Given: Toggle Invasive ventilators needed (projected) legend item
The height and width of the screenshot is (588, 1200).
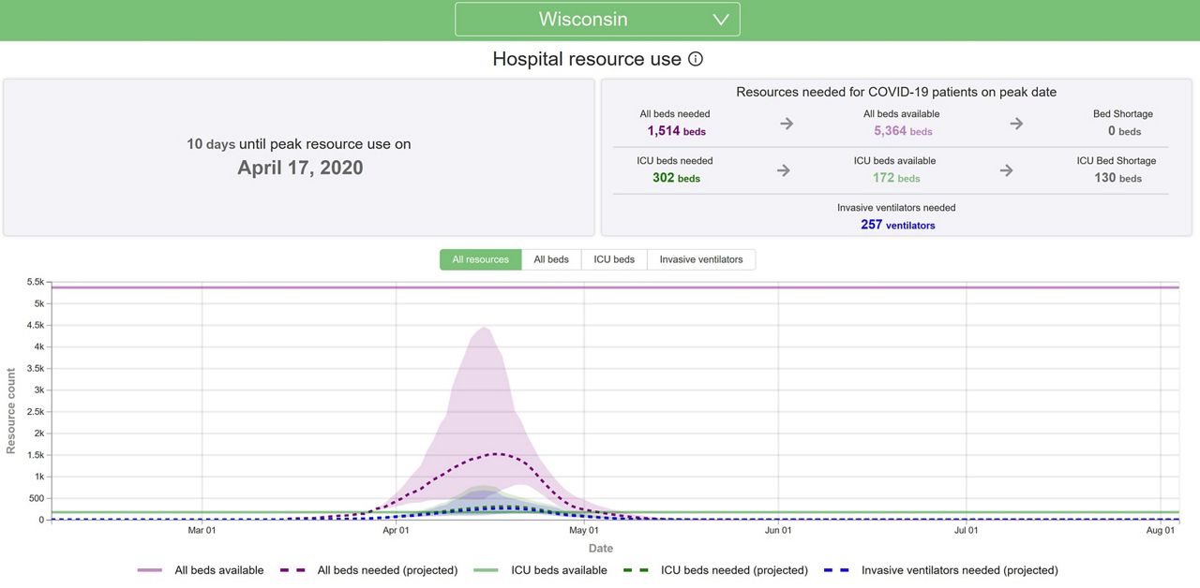Looking at the screenshot, I should coord(959,570).
